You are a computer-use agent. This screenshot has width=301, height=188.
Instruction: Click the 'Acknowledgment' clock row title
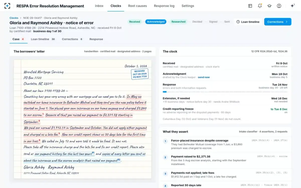(x=174, y=74)
